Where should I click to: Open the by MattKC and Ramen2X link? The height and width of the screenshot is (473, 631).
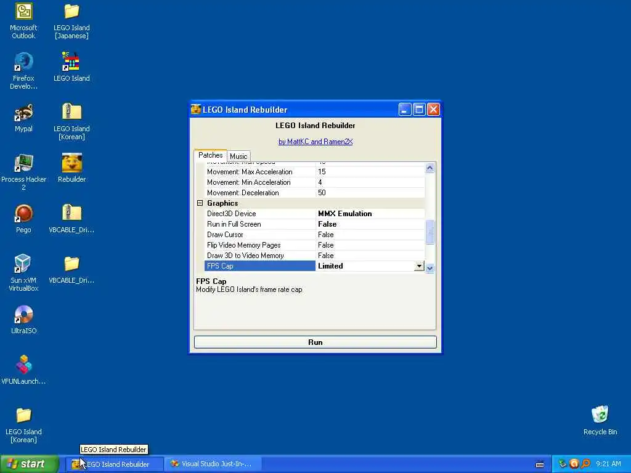point(315,142)
